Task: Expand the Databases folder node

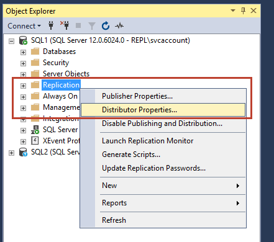Action: [23, 52]
